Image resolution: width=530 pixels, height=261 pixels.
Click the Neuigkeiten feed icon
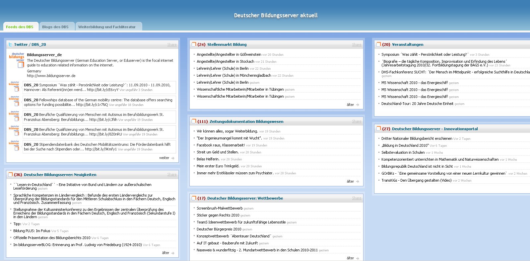click(10, 175)
